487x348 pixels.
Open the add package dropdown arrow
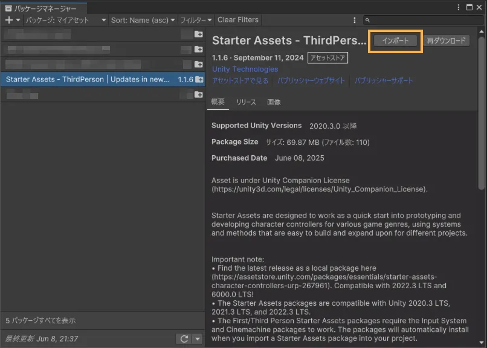[x=18, y=20]
